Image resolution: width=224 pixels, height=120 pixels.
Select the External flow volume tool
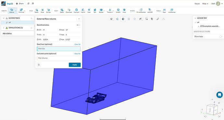(12, 11)
